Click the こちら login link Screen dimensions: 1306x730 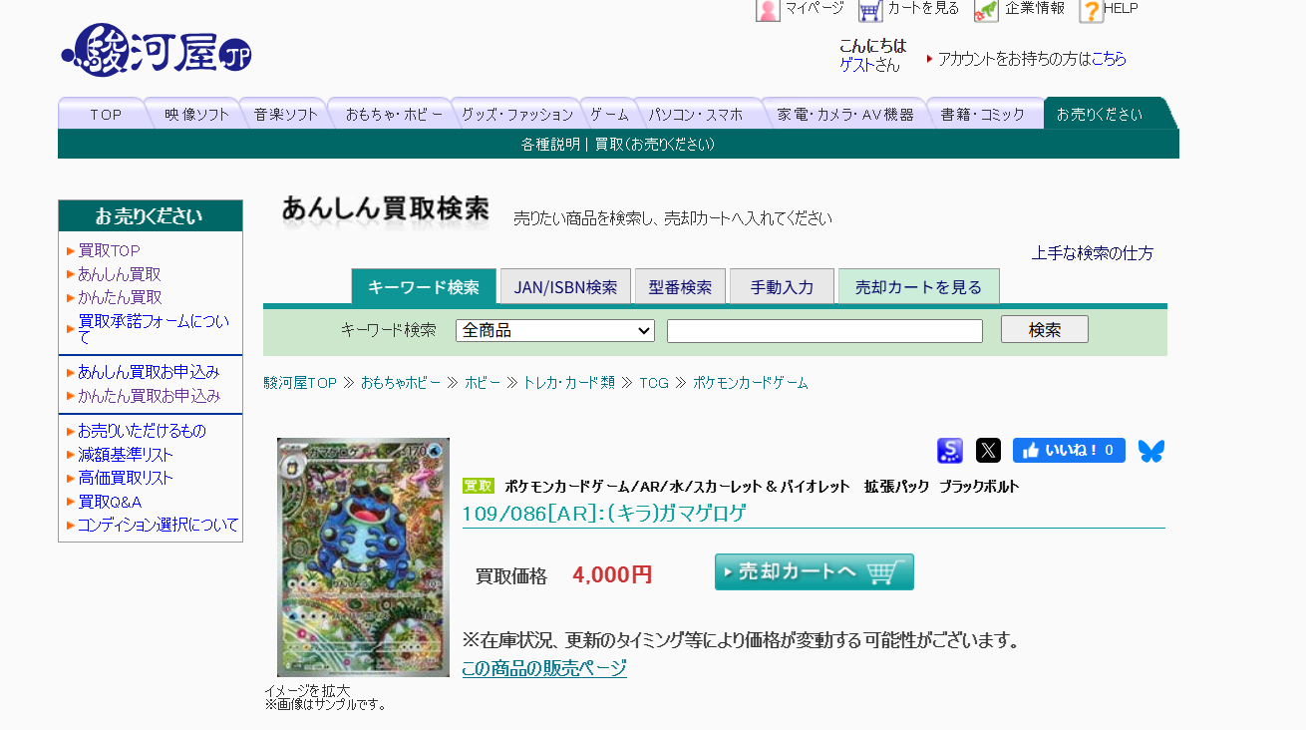tap(1109, 59)
